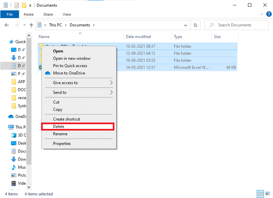
Task: Open the View ribbon tab
Action: (x=67, y=14)
